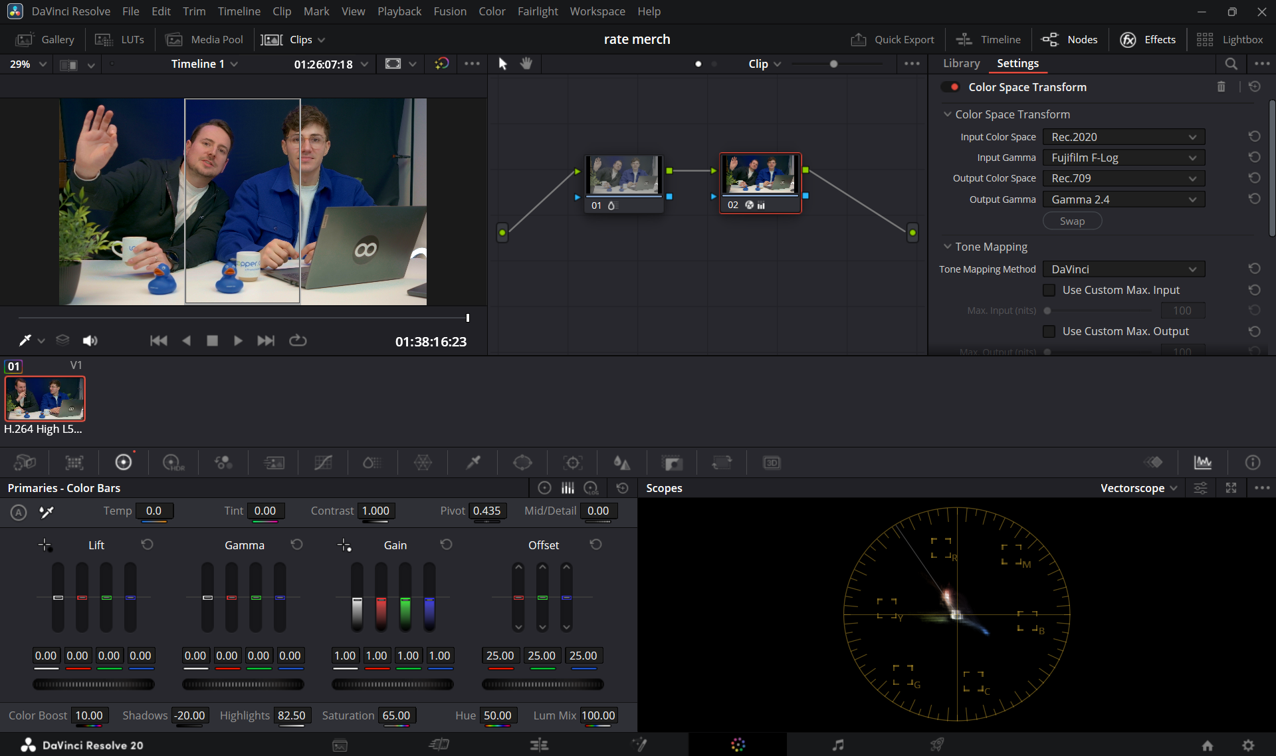Toggle the Color Space Transform effect off

(950, 87)
